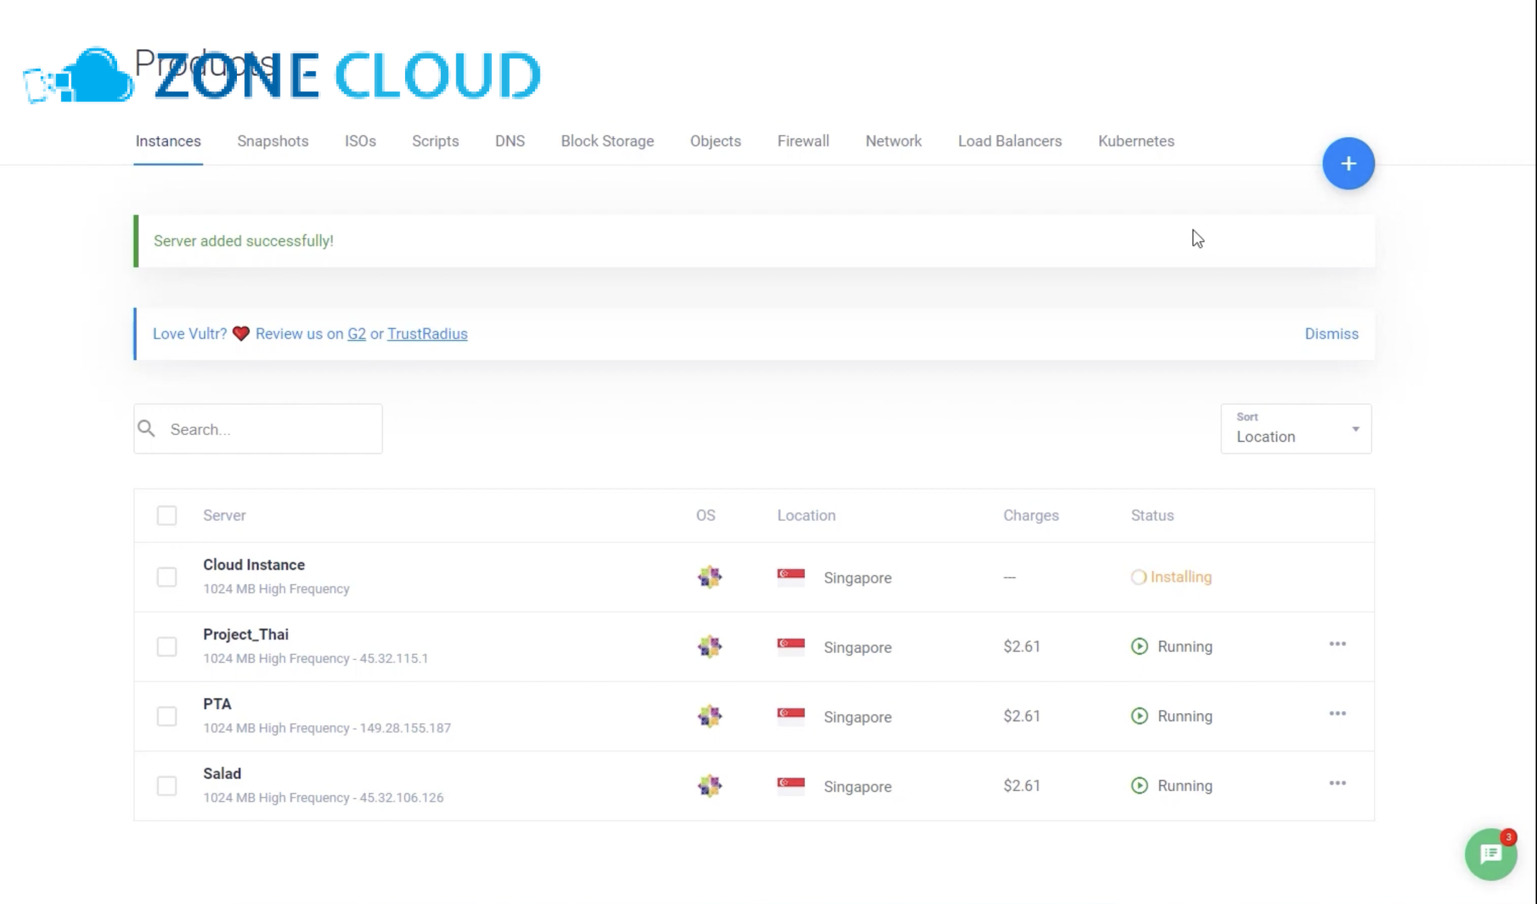
Task: Focus the server Search field
Action: (x=258, y=428)
